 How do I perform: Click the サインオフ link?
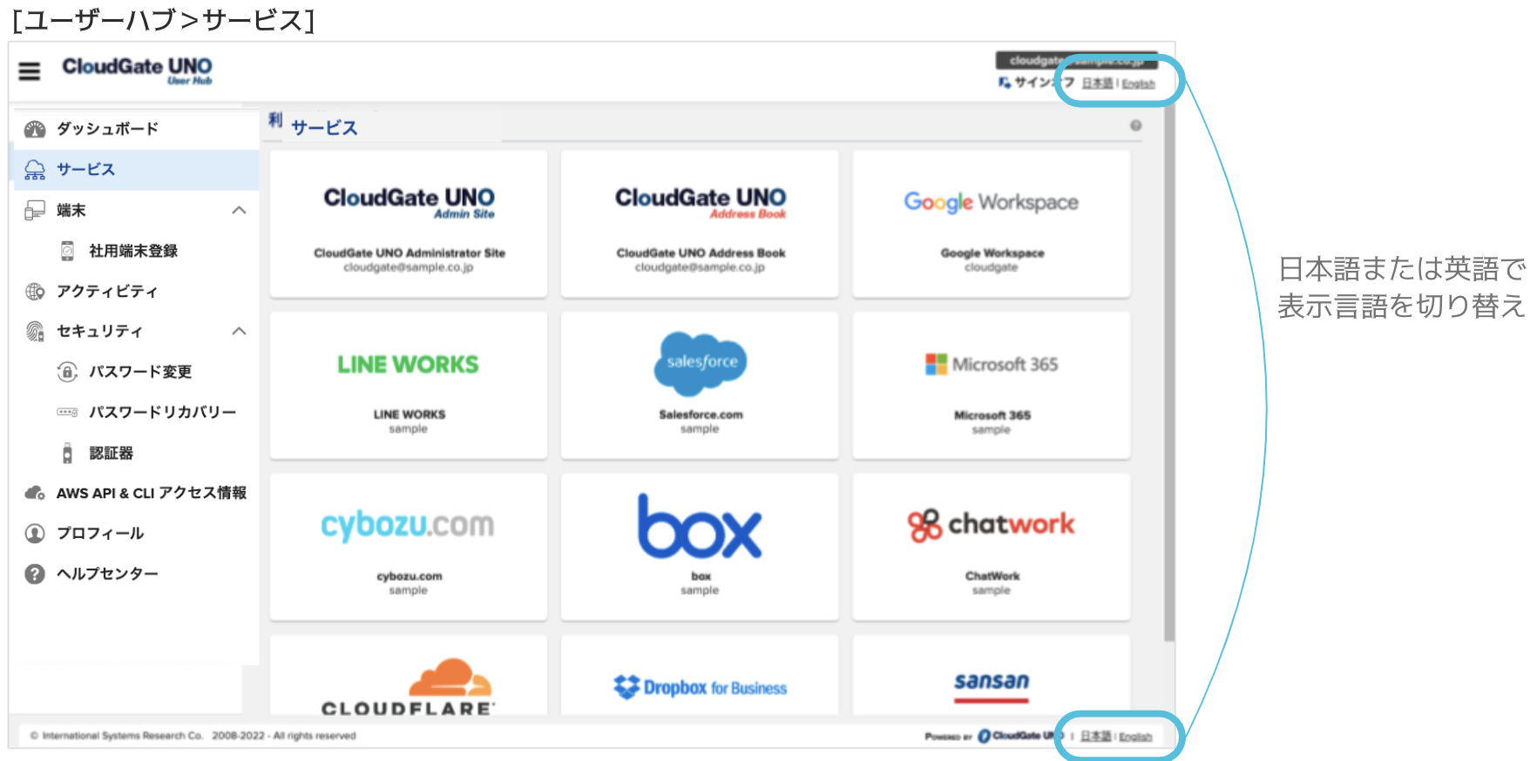(x=1044, y=83)
